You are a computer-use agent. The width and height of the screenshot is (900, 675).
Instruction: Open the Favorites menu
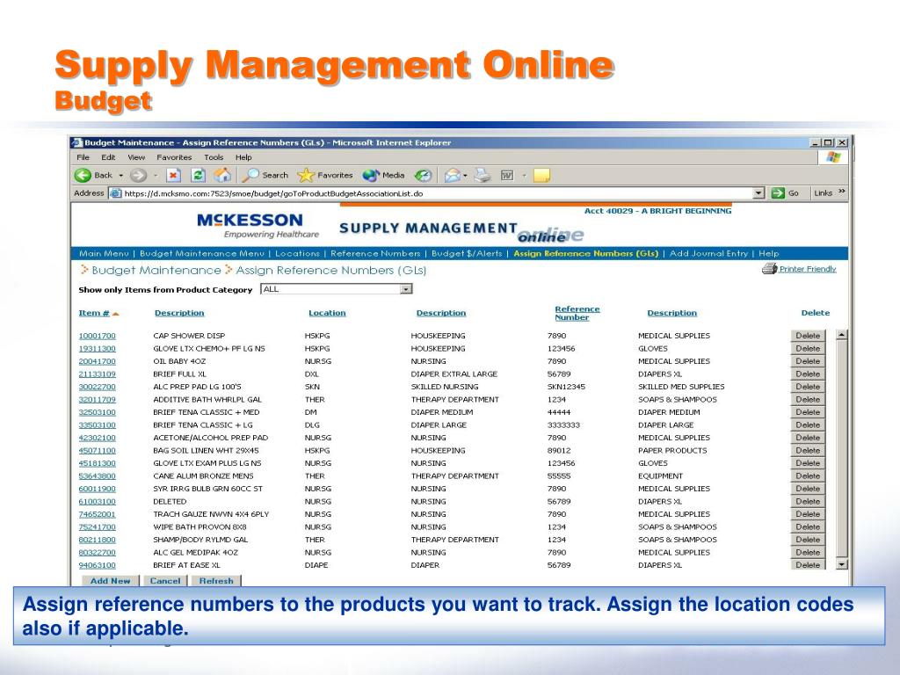[174, 157]
